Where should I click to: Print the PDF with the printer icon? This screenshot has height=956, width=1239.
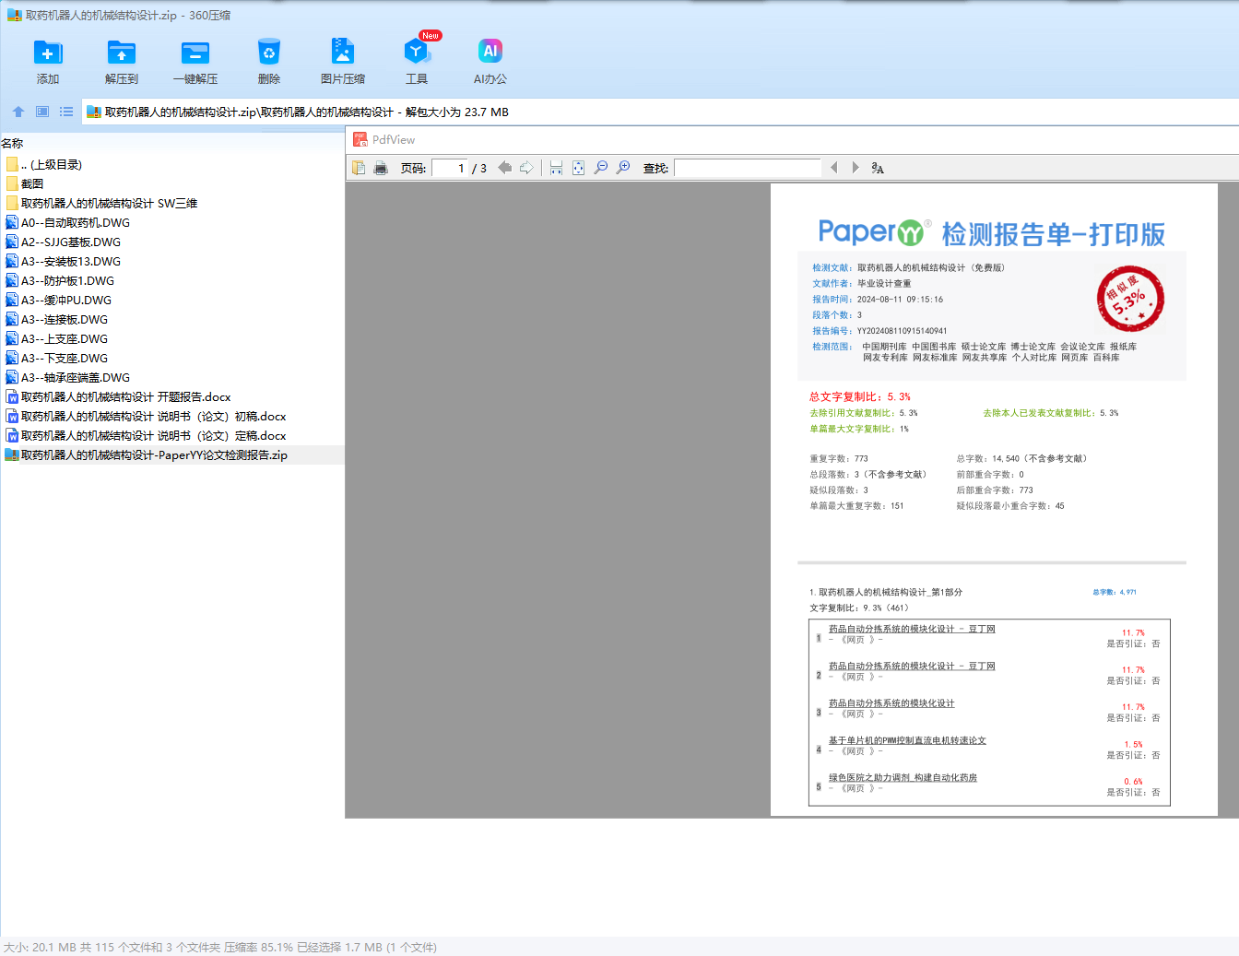pyautogui.click(x=381, y=168)
